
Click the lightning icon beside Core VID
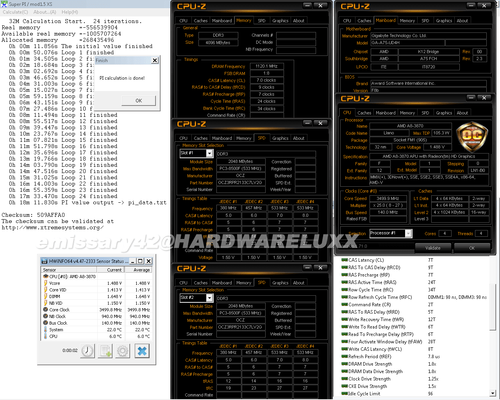tap(46, 289)
